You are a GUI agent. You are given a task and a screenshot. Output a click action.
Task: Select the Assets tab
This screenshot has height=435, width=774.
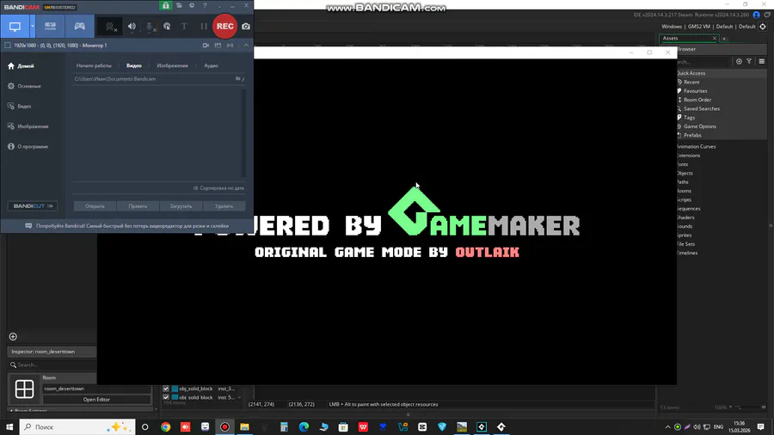(x=687, y=39)
